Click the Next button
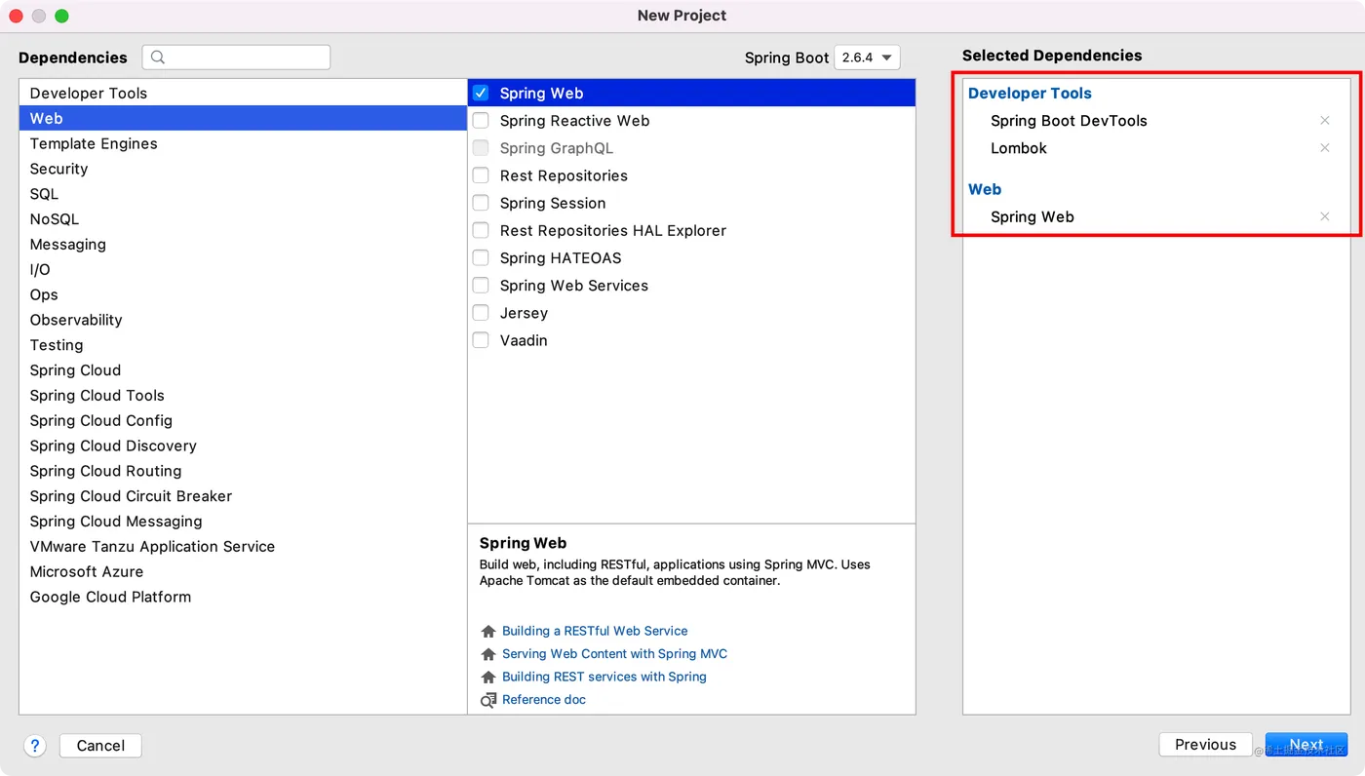1365x776 pixels. 1306,745
